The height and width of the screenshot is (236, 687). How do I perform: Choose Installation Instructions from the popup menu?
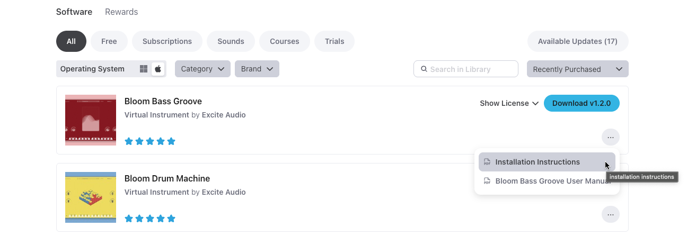pos(538,162)
